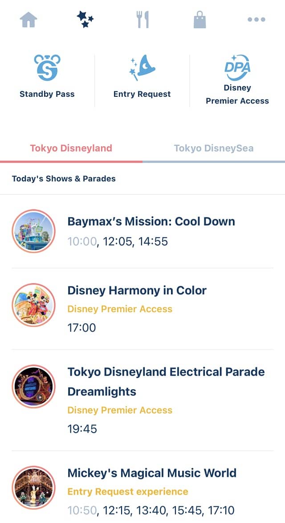Viewport: 285px width, 523px height.
Task: Click the Electrical Parade Dreamlights thumbnail
Action: click(x=34, y=386)
